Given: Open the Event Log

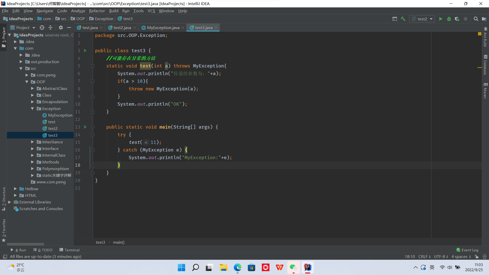Looking at the screenshot, I should click(x=467, y=250).
